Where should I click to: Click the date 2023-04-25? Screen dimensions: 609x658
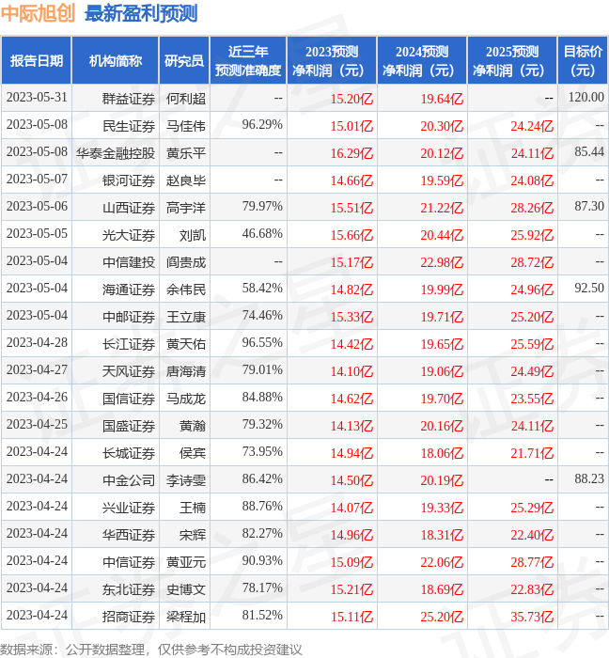coord(37,425)
